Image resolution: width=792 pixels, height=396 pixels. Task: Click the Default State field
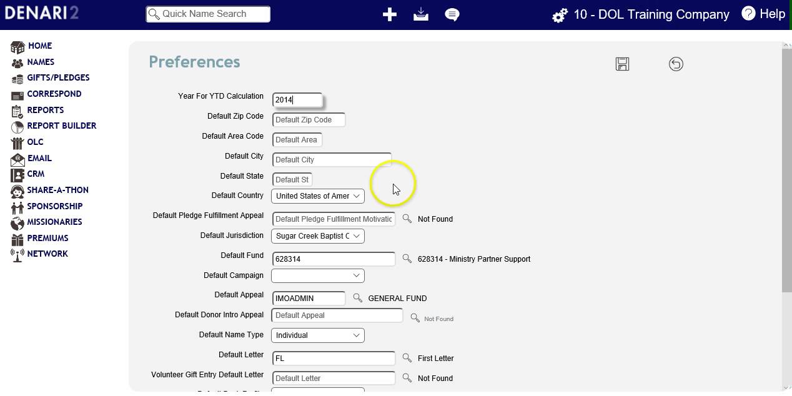tap(292, 180)
